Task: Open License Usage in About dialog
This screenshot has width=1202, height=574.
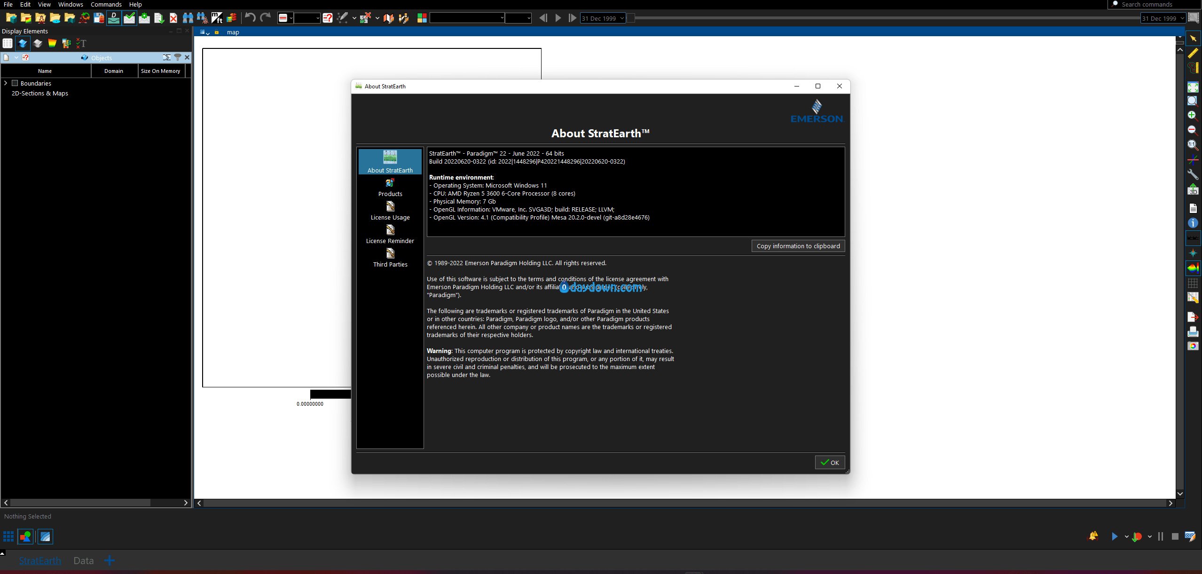Action: pos(390,211)
